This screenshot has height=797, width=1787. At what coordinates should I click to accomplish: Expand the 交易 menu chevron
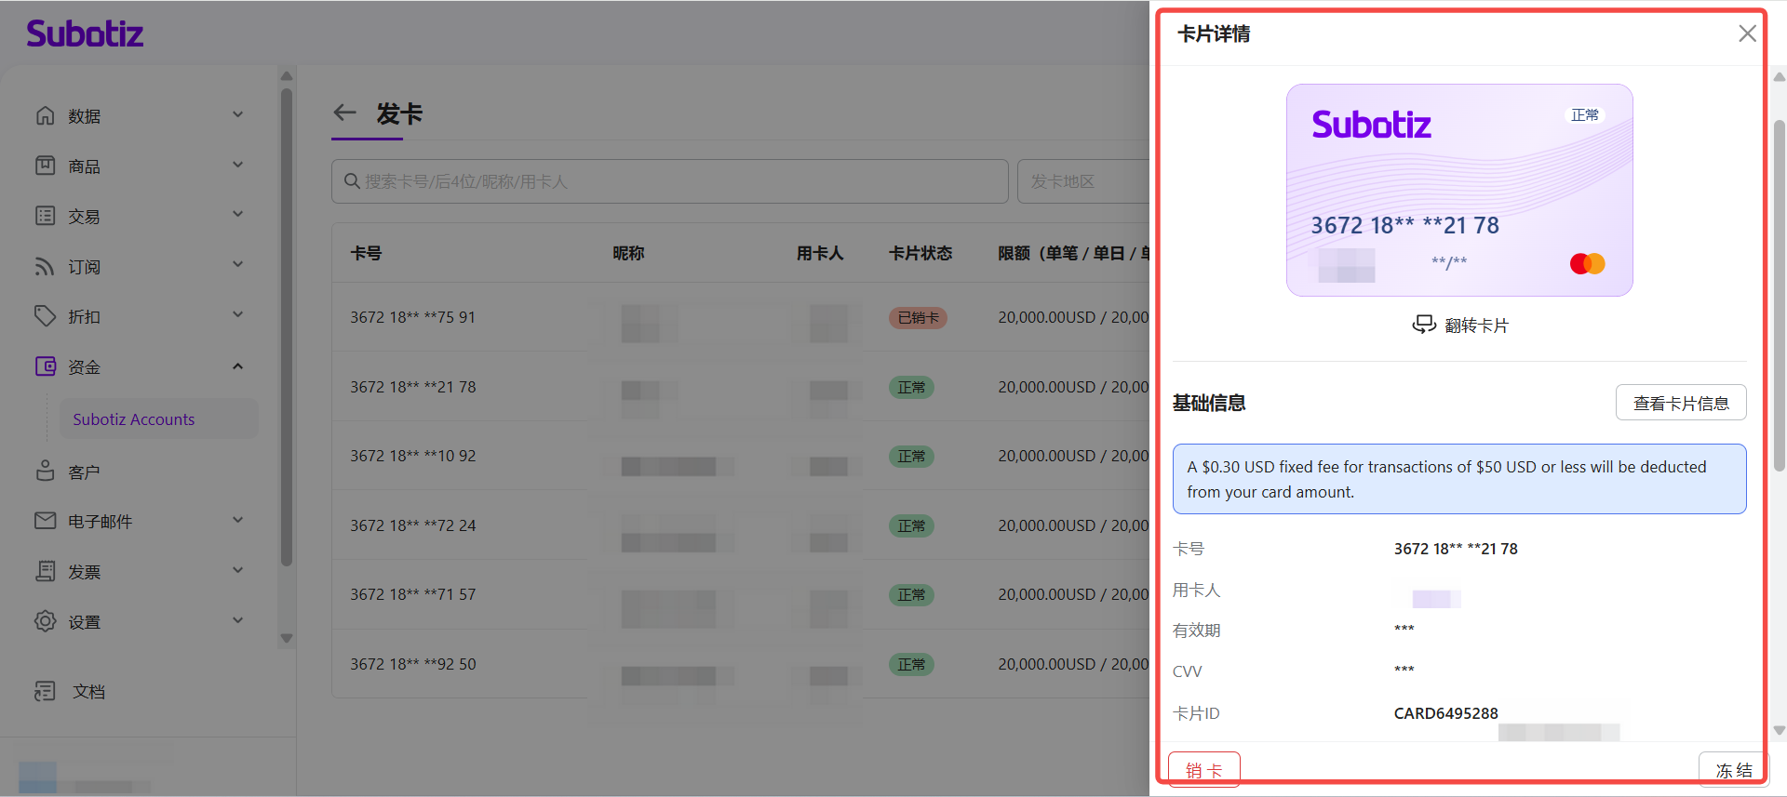click(238, 215)
